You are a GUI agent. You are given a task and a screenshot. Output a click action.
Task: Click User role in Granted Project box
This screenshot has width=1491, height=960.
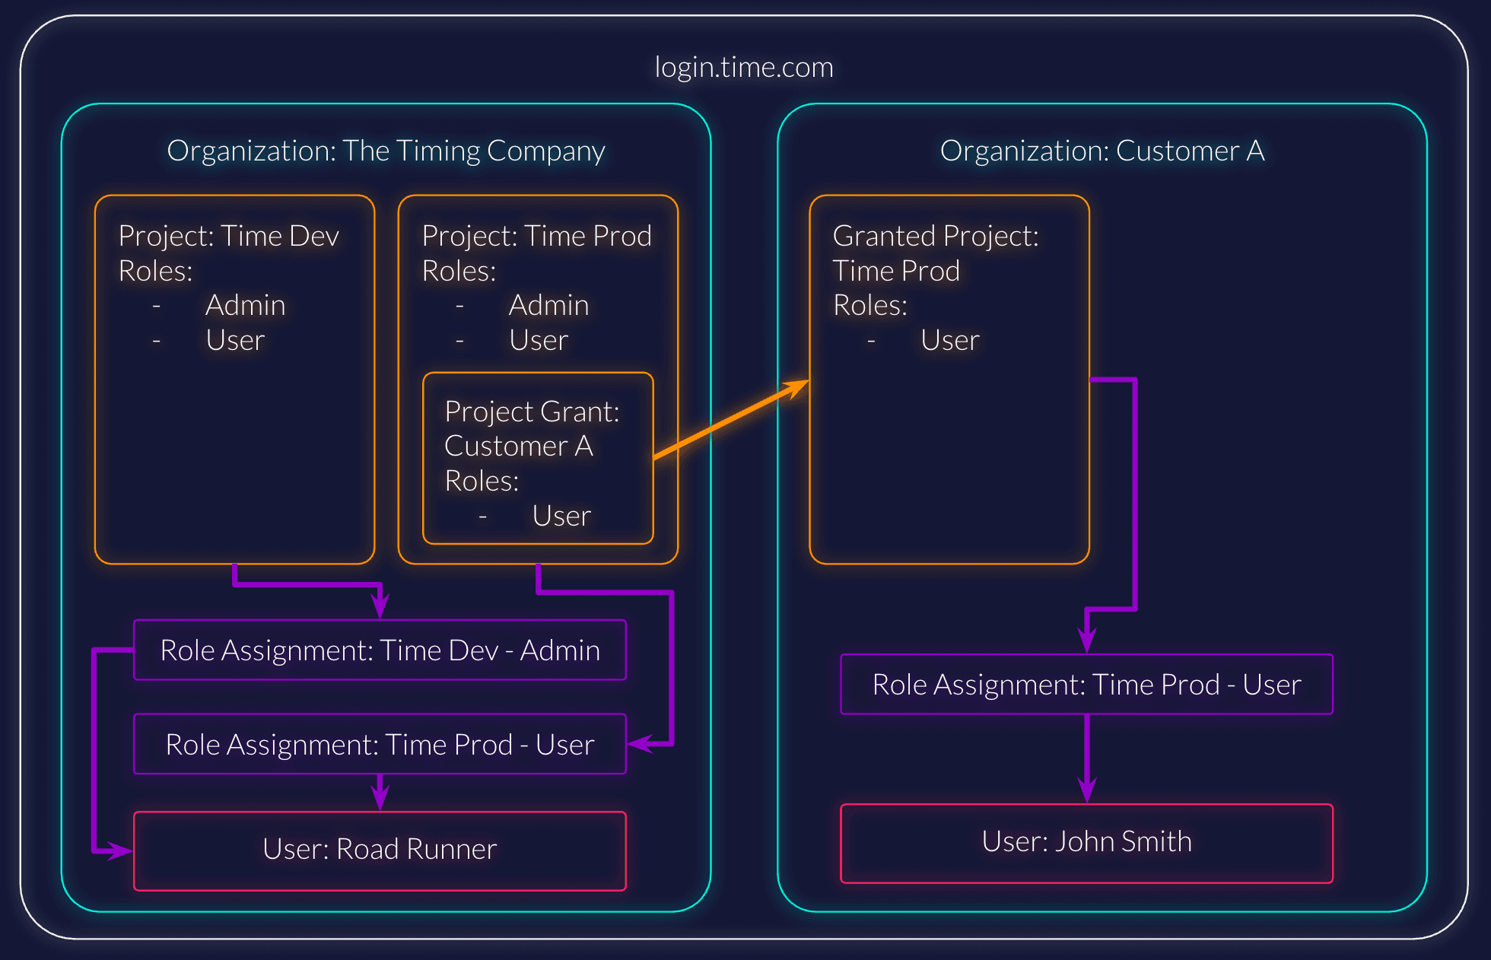pos(949,340)
